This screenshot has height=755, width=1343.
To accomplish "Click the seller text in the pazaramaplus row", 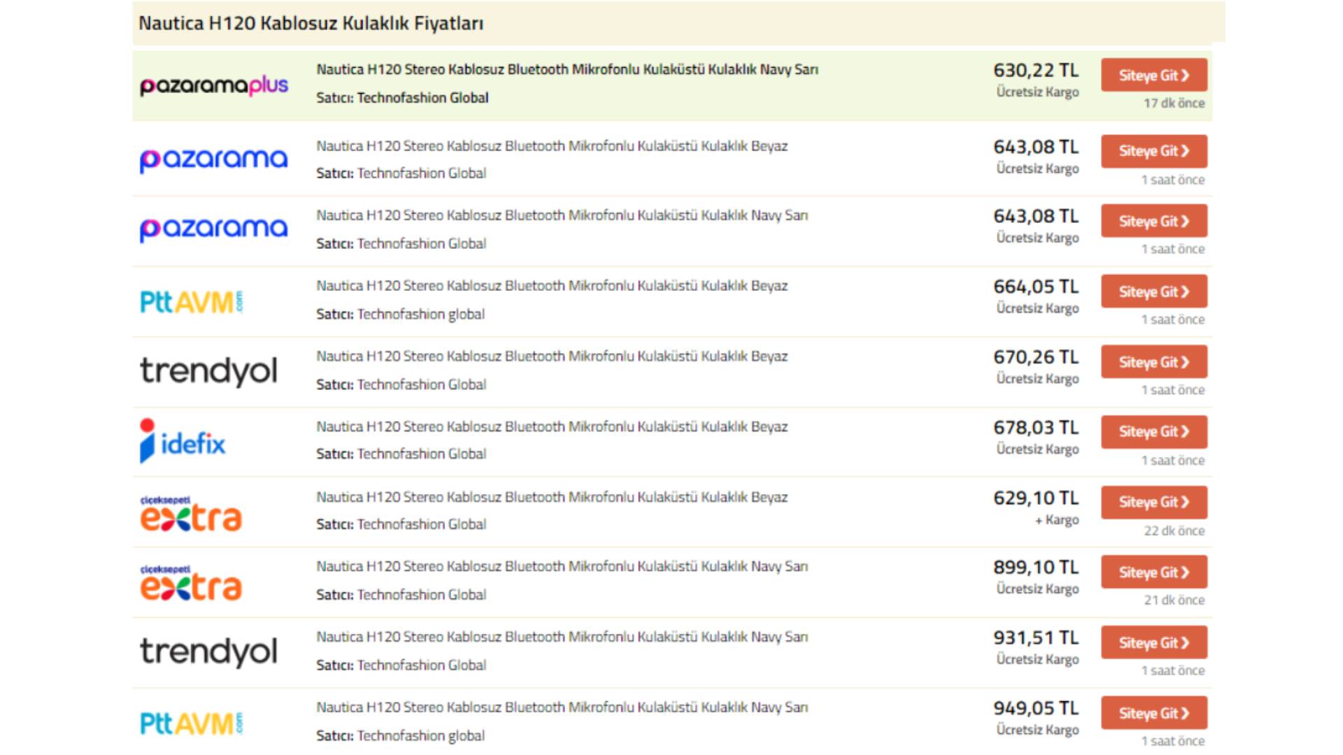I will pos(402,98).
